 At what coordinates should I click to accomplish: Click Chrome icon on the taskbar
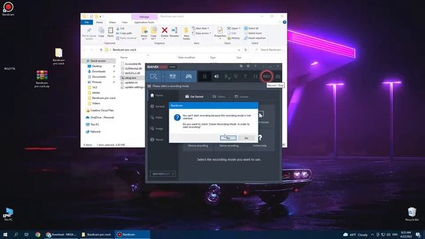click(38, 234)
